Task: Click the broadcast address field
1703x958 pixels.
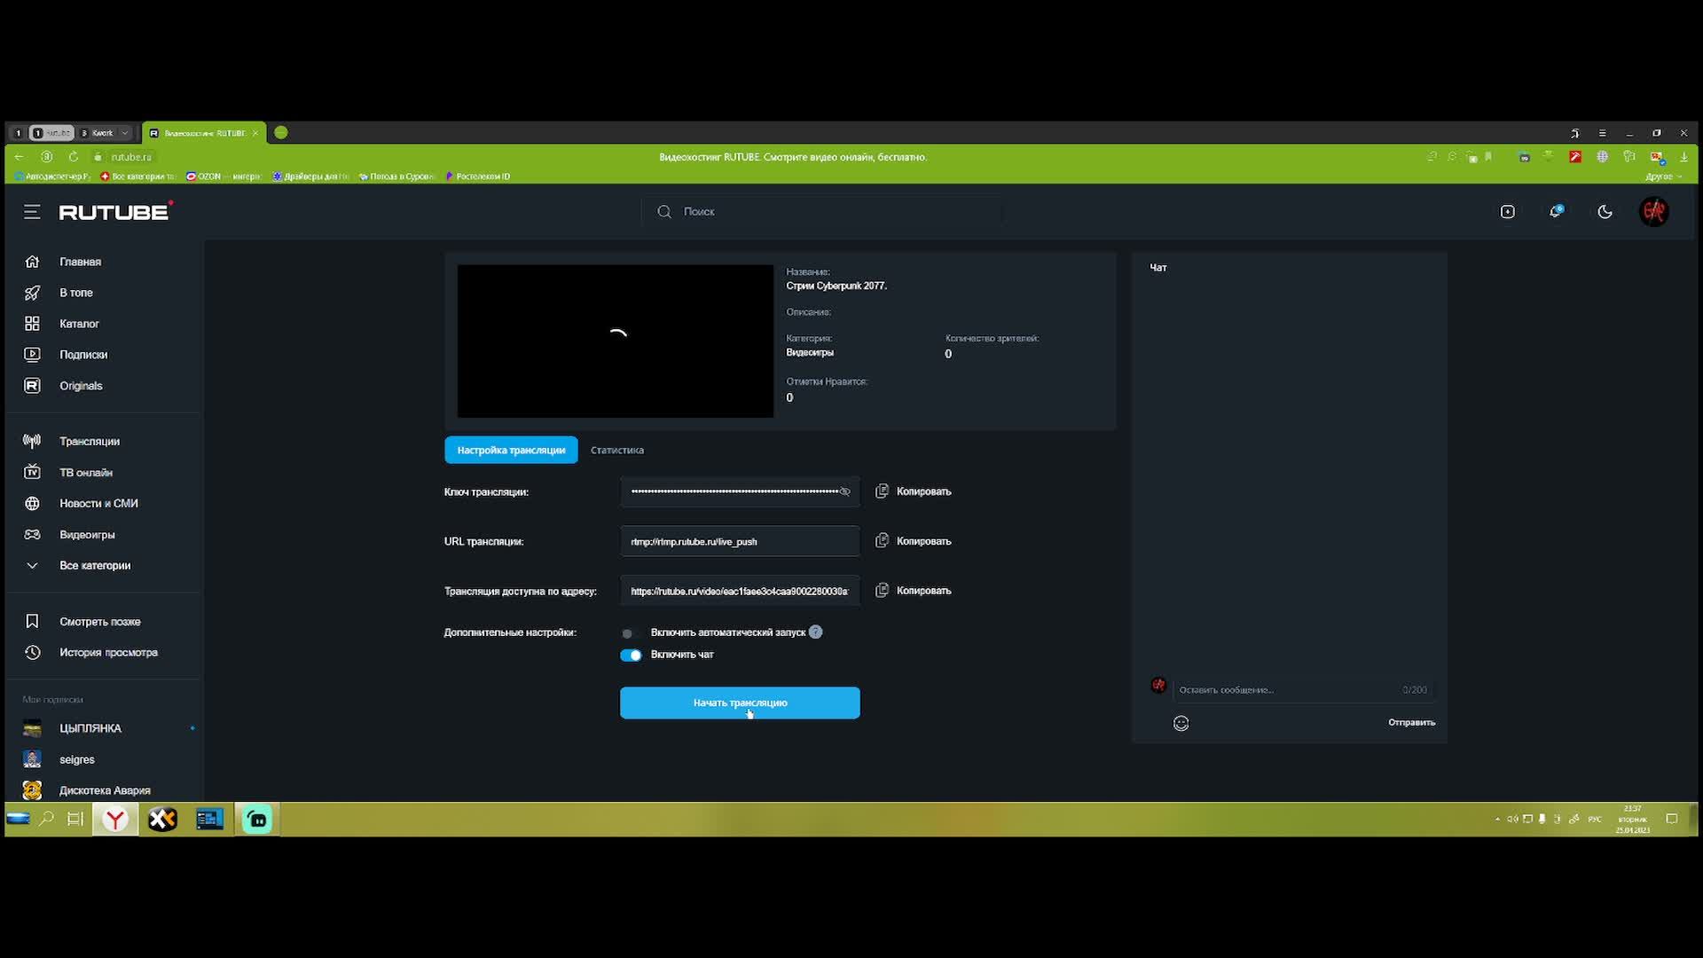Action: (x=740, y=591)
